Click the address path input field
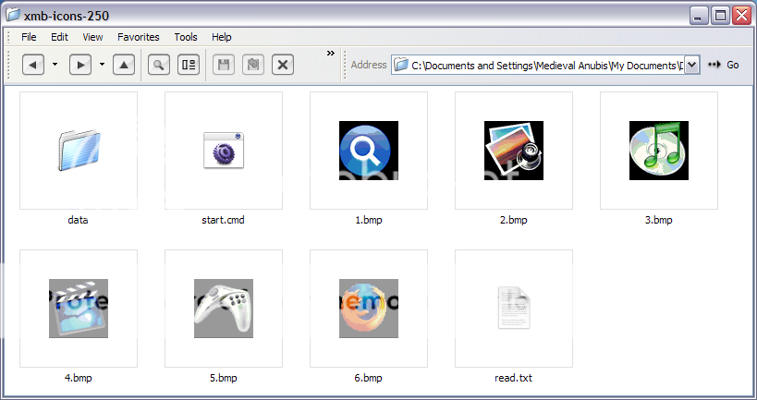Viewport: 757px width, 400px height. [x=545, y=65]
